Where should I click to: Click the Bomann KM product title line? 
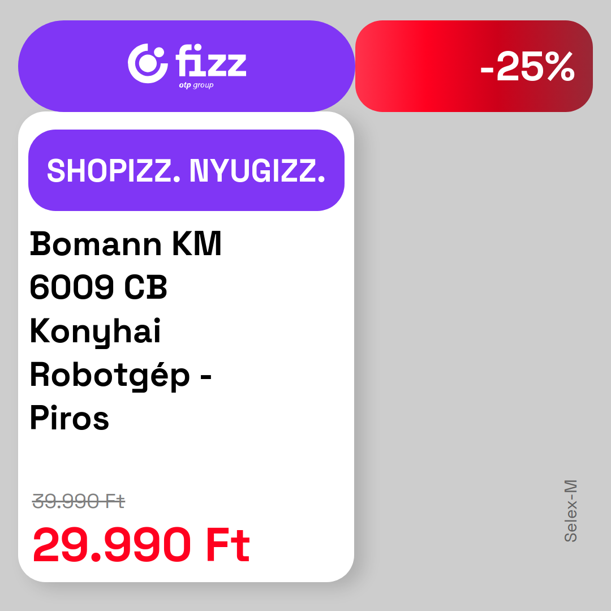point(126,244)
